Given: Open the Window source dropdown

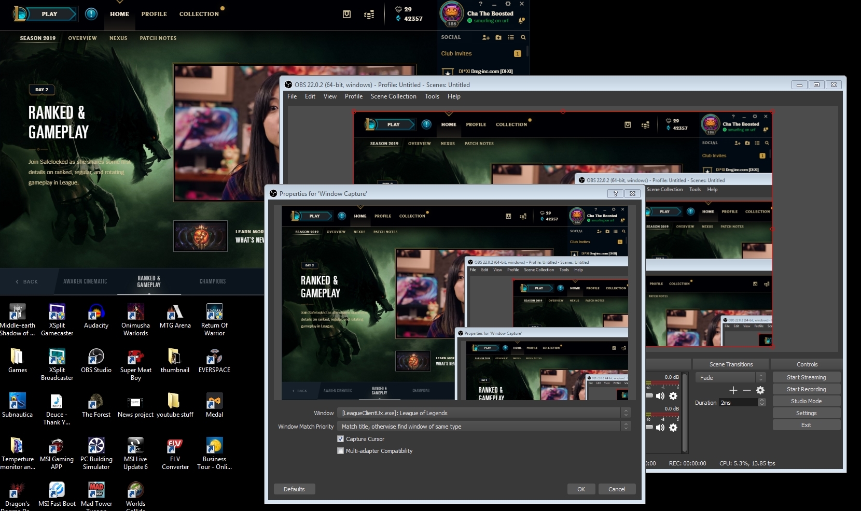Looking at the screenshot, I should click(x=484, y=413).
